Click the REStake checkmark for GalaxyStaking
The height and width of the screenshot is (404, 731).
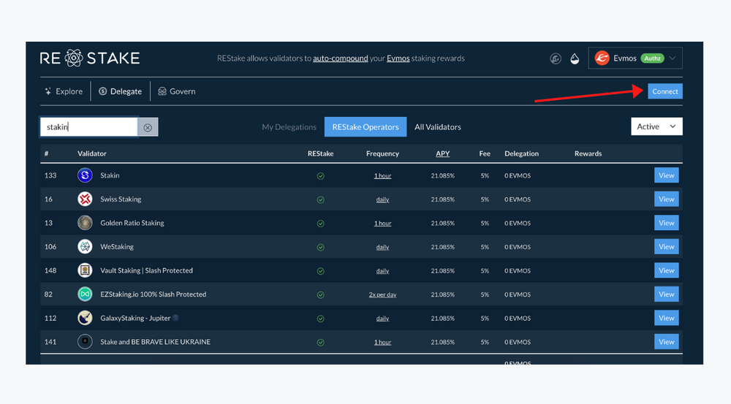320,319
